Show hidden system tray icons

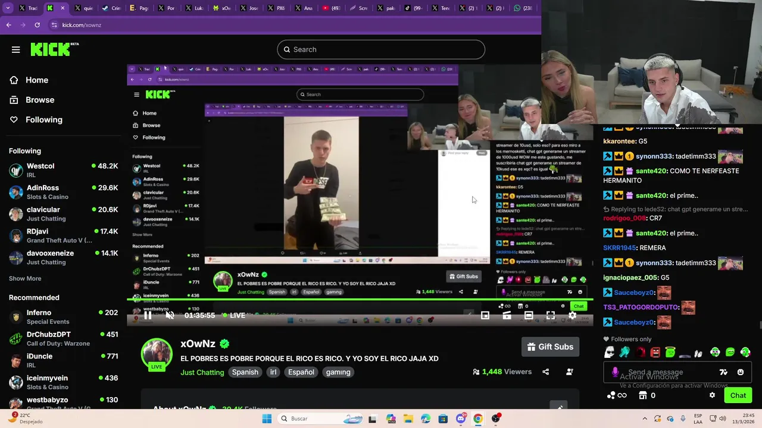644,418
